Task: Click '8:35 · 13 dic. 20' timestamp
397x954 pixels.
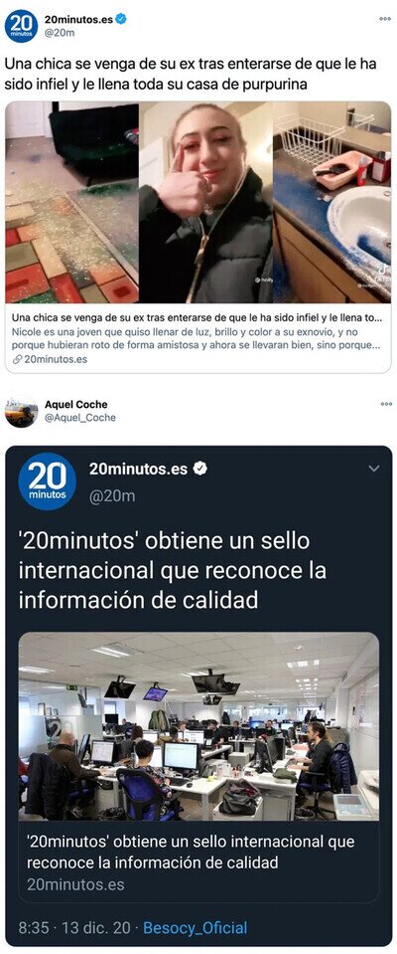Action: (74, 928)
